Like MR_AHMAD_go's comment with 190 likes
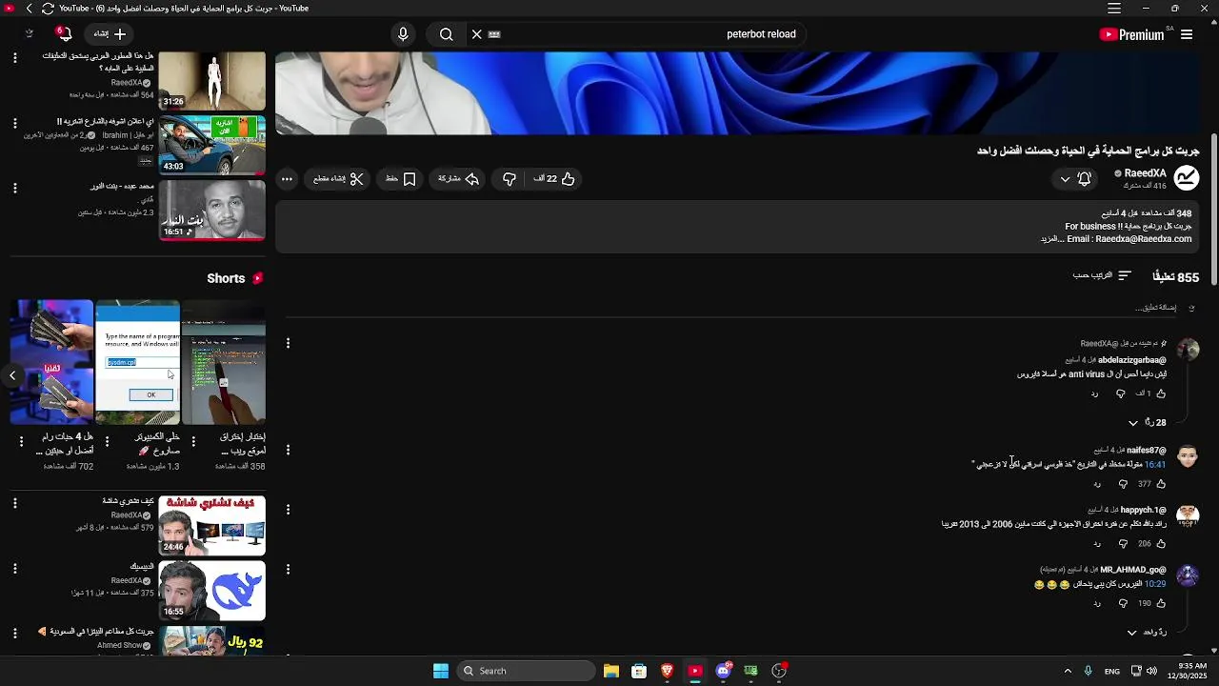The width and height of the screenshot is (1219, 686). pos(1161,604)
